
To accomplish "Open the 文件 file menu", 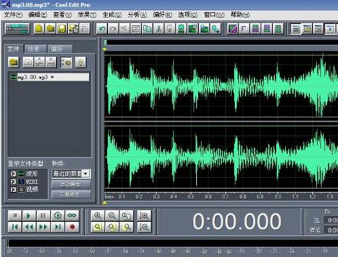I will [x=13, y=14].
